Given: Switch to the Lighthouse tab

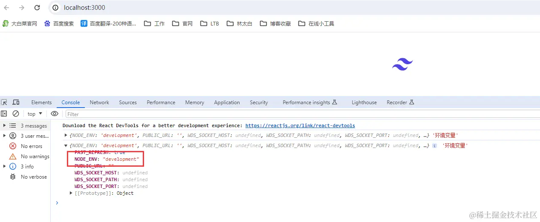Looking at the screenshot, I should point(364,102).
